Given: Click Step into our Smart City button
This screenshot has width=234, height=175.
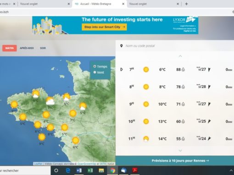Looking at the screenshot, I should [104, 27].
